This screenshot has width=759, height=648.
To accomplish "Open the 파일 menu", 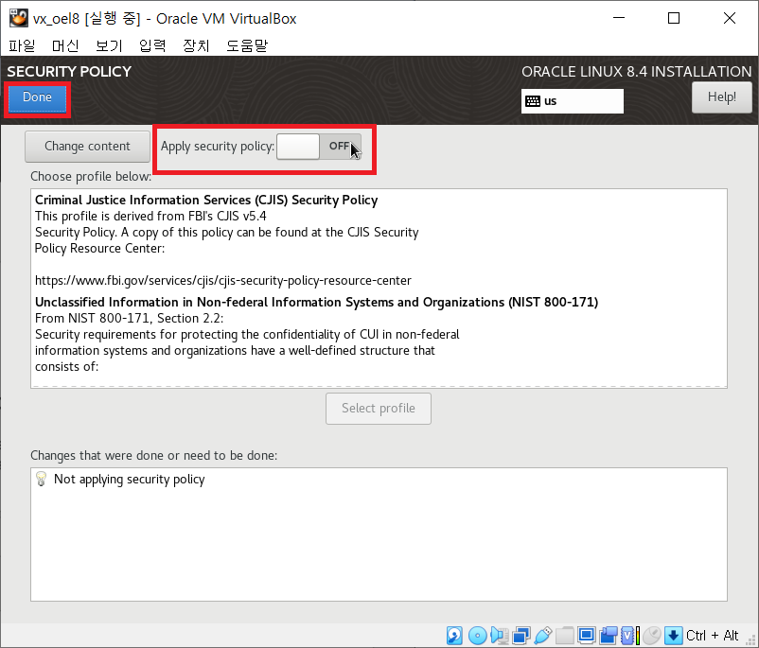I will coord(23,45).
